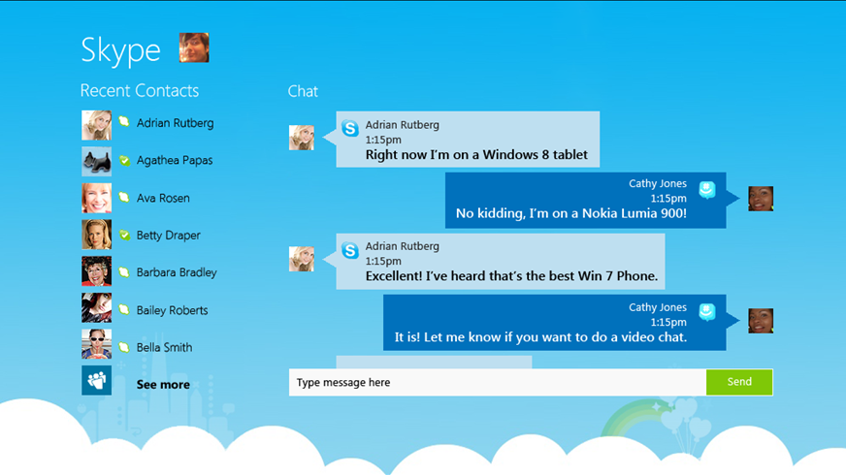The height and width of the screenshot is (475, 846).
Task: Open Agathea Papas's dog avatar
Action: pyautogui.click(x=97, y=161)
